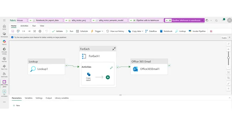Screen dimensions: 232x130
Task: Select Copy data1 activity inside ForEach
Action: click(88, 77)
